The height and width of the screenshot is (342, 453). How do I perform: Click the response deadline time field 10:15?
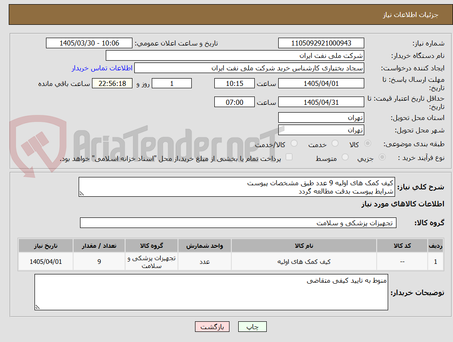tap(234, 84)
